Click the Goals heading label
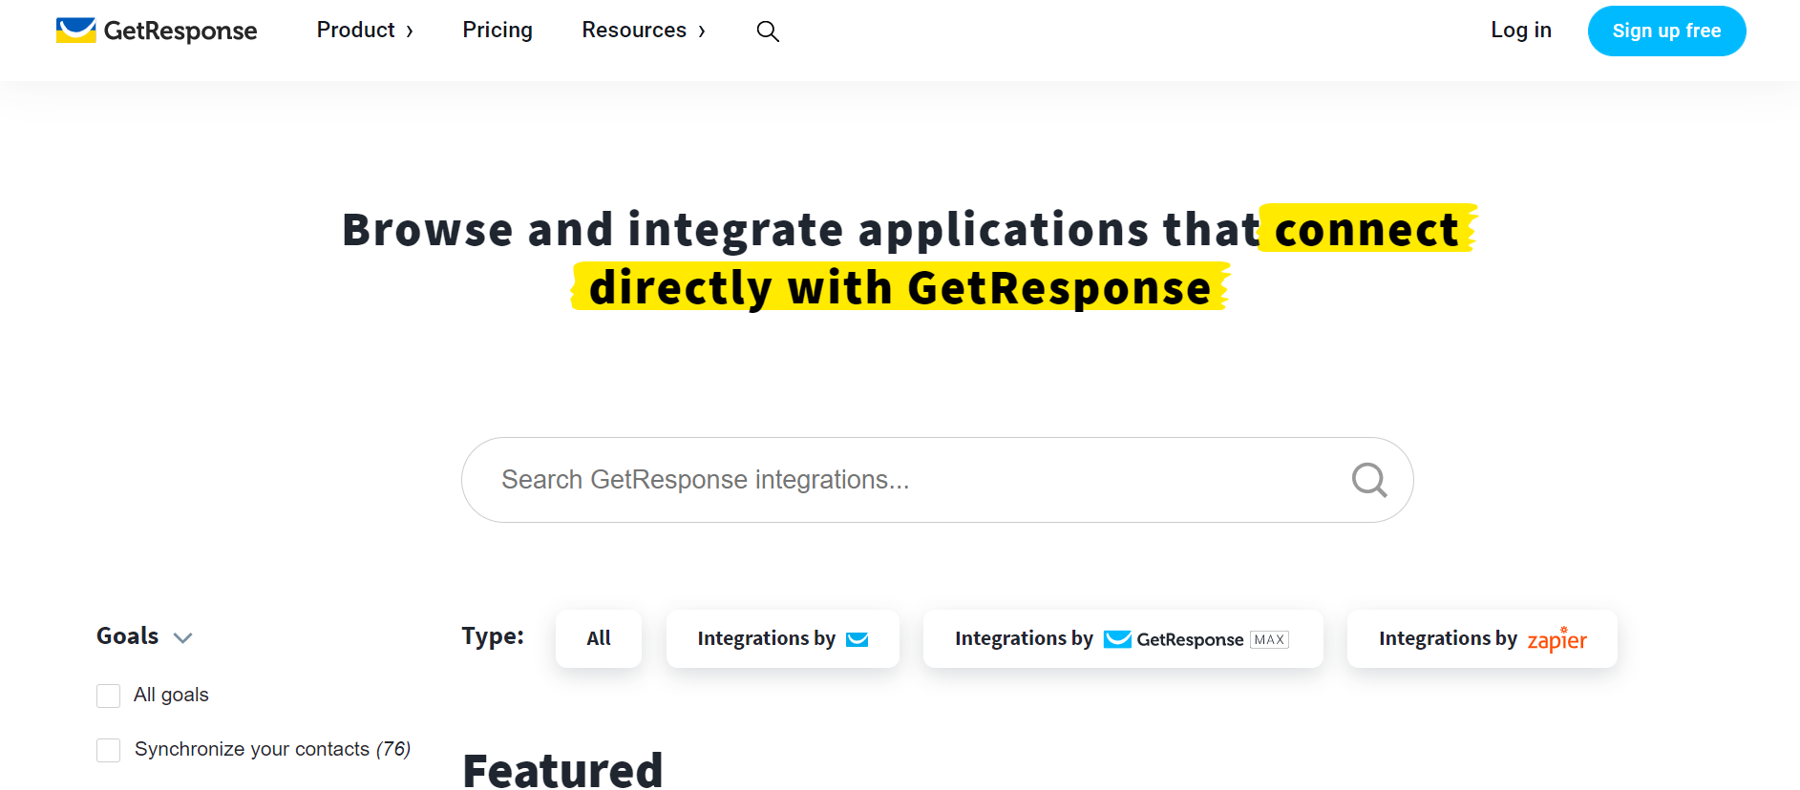1800x790 pixels. [128, 636]
